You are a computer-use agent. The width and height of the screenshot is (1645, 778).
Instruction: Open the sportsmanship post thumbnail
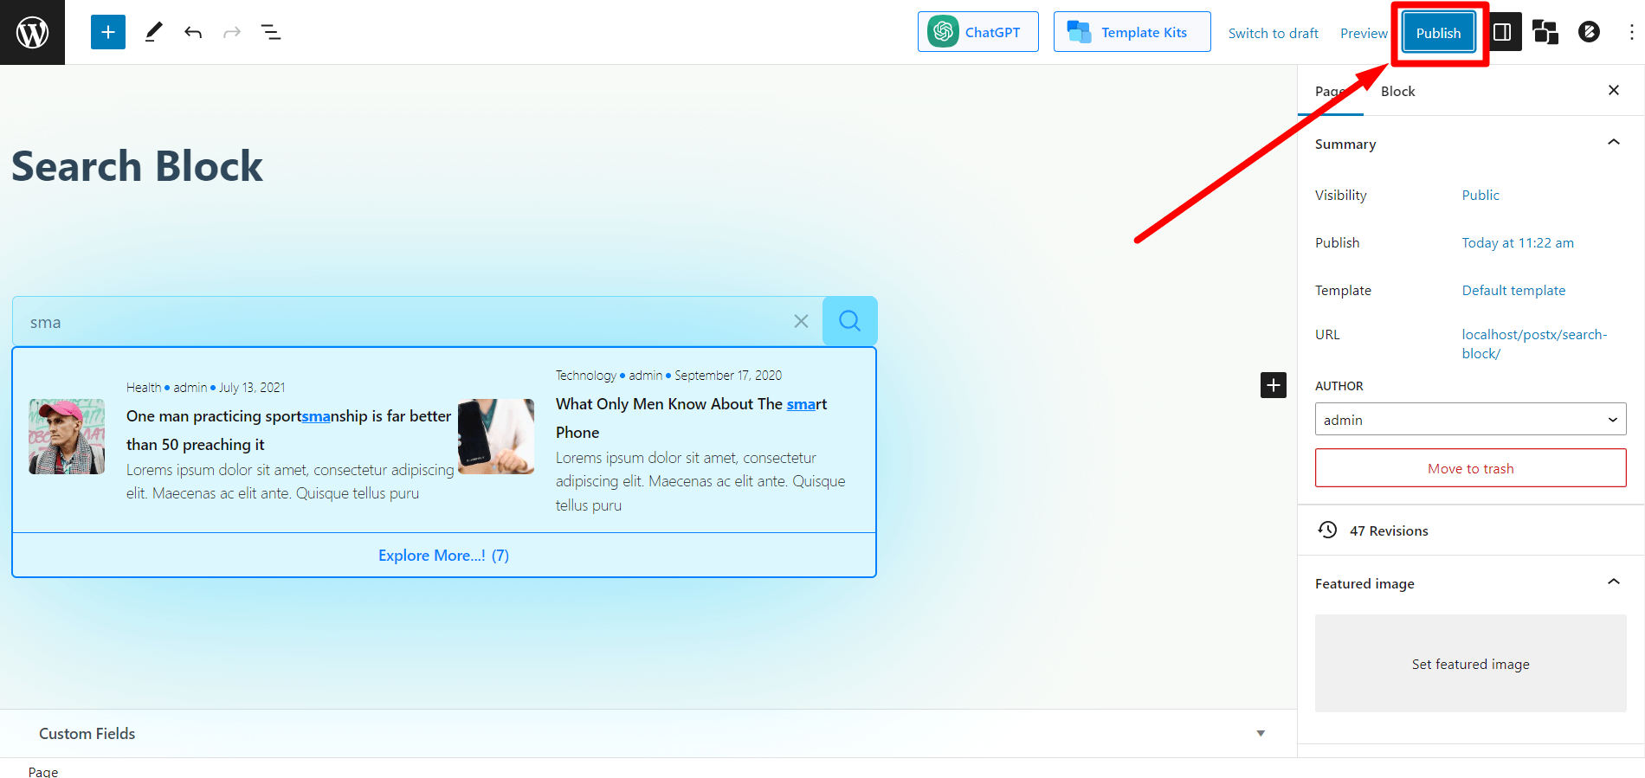[67, 436]
